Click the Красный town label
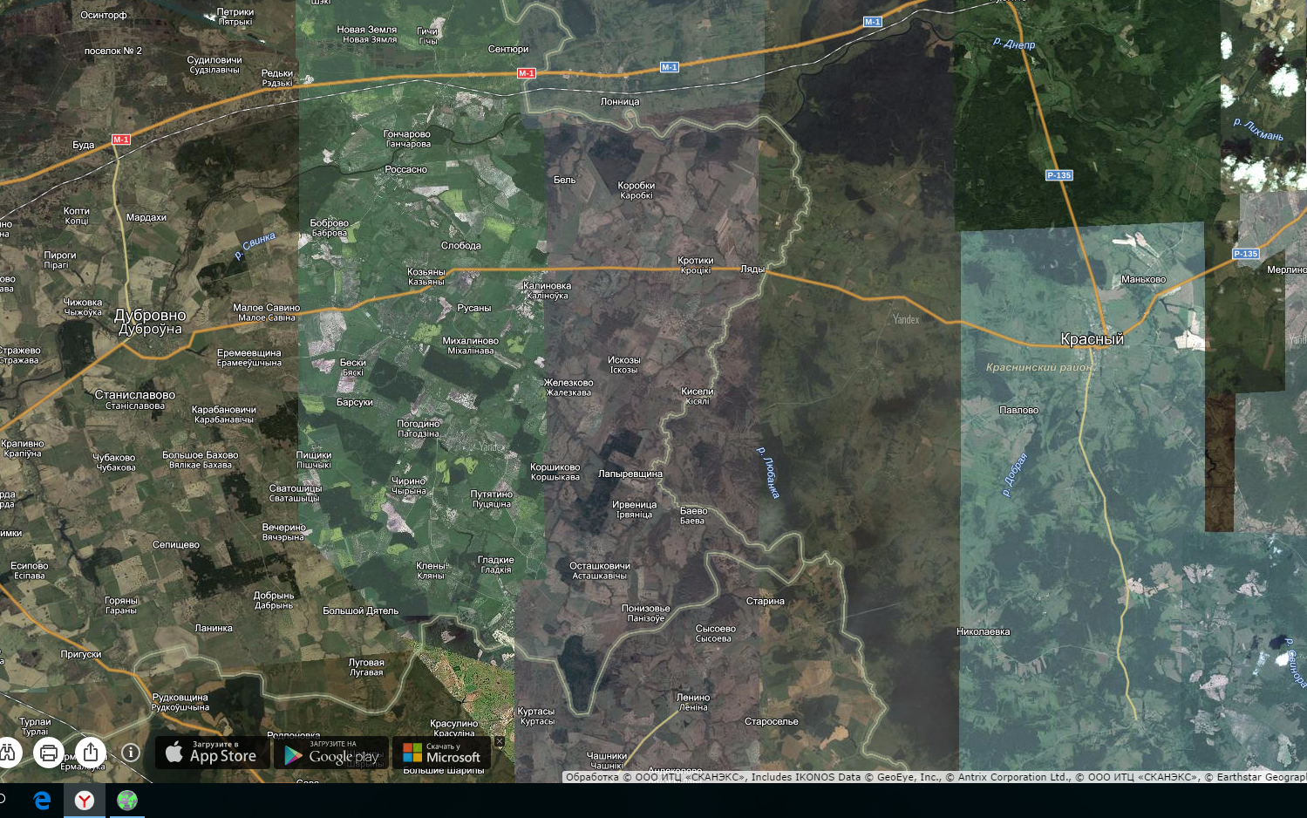Image resolution: width=1307 pixels, height=818 pixels. tap(1092, 339)
